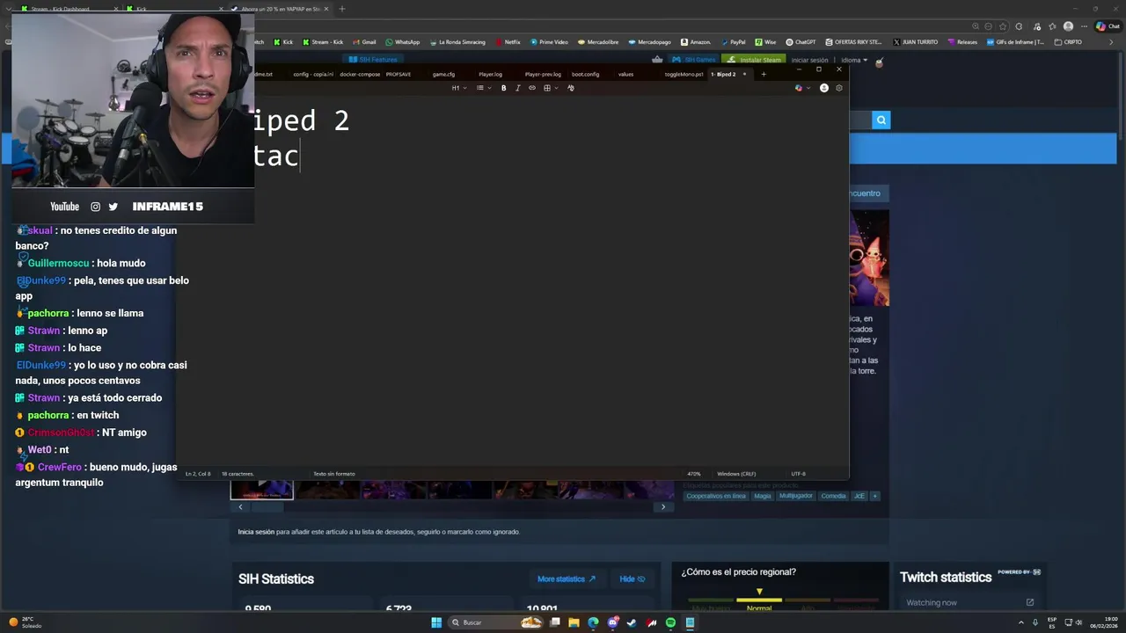Open the idioma language dropdown
Image resolution: width=1126 pixels, height=633 pixels.
pos(853,60)
